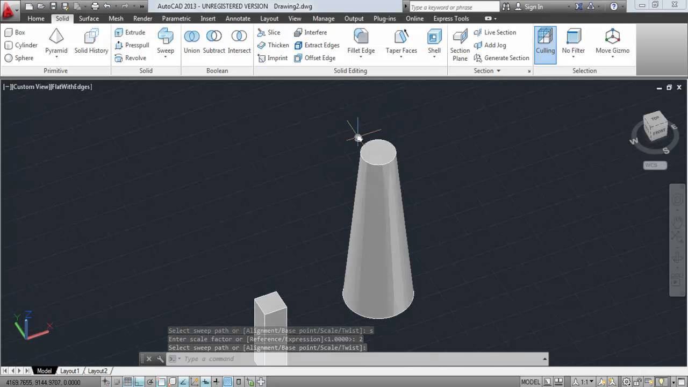Select the Move Gizmo icon

coord(613,37)
